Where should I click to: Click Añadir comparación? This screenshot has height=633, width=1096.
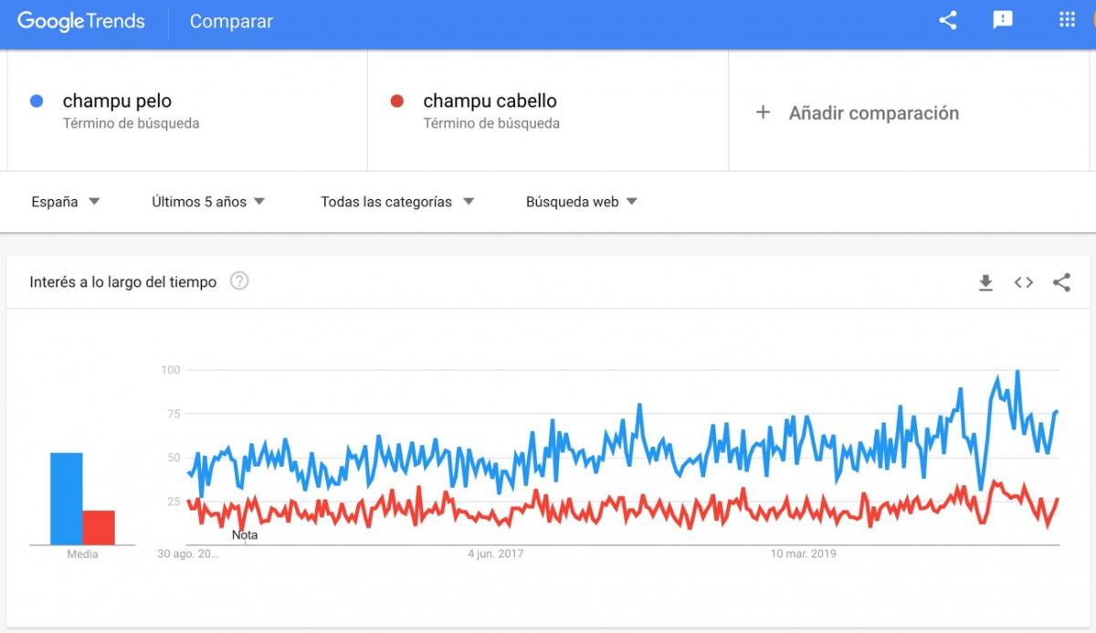(x=873, y=113)
